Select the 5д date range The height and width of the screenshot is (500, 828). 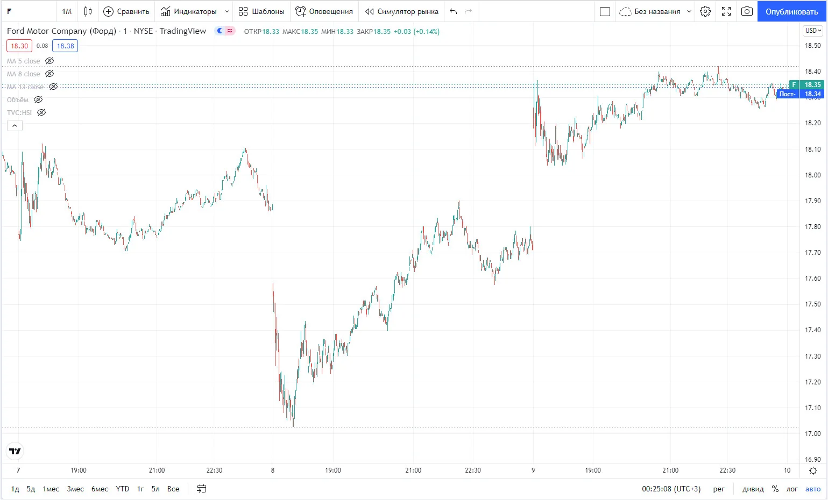point(31,489)
